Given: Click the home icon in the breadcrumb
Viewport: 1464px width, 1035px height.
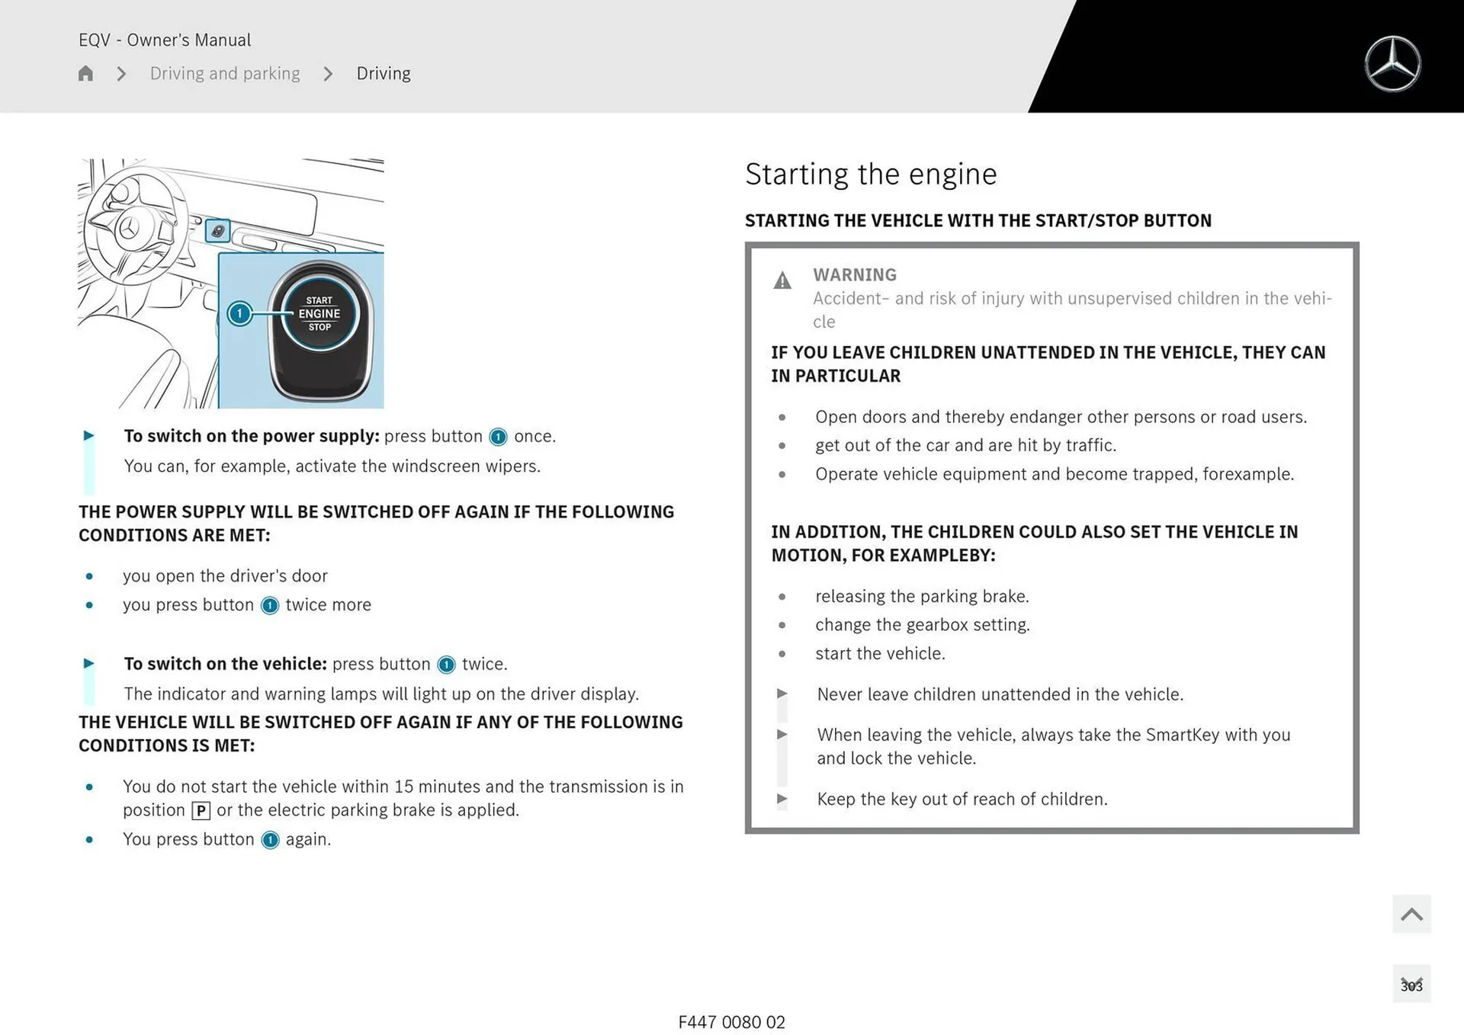Looking at the screenshot, I should 85,73.
